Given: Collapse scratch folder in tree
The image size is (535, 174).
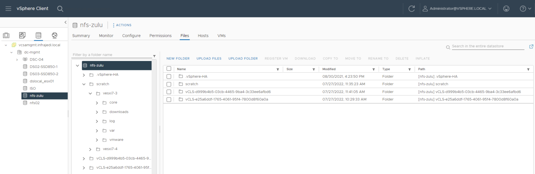Looking at the screenshot, I should [84, 84].
